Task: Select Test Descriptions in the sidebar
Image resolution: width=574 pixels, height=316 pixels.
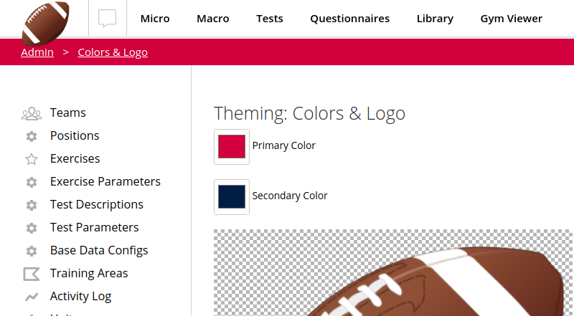Action: [97, 204]
